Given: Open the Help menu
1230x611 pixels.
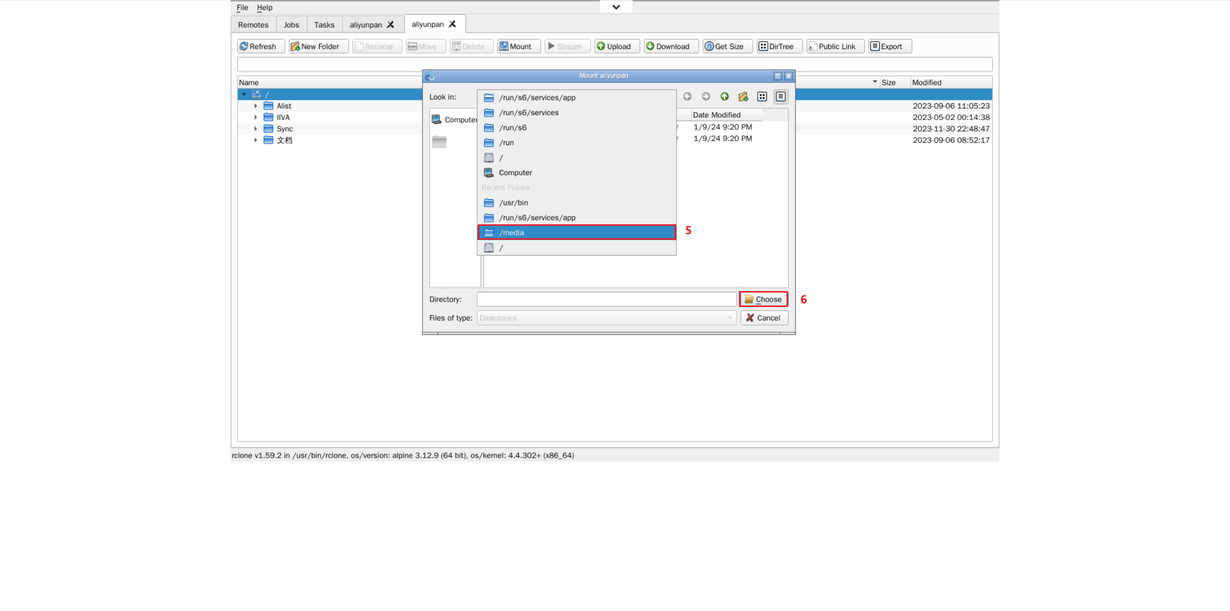Looking at the screenshot, I should 264,7.
